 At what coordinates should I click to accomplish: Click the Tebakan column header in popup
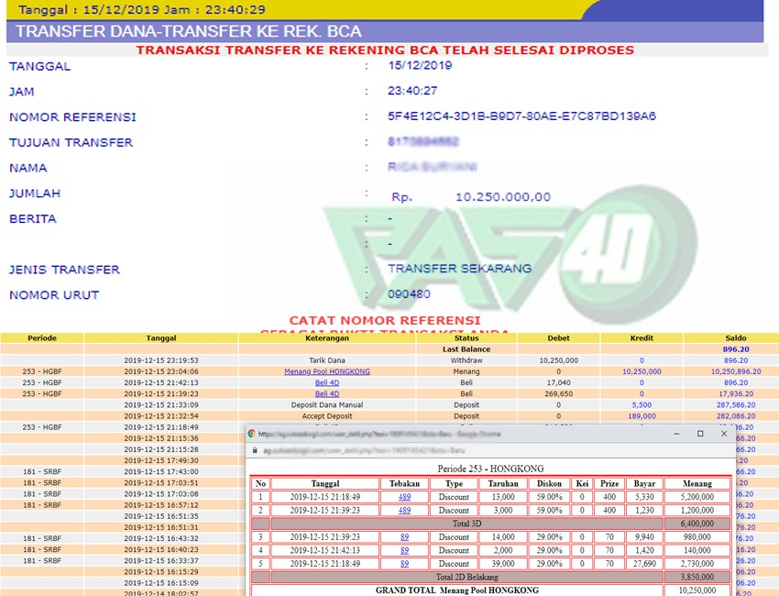404,483
